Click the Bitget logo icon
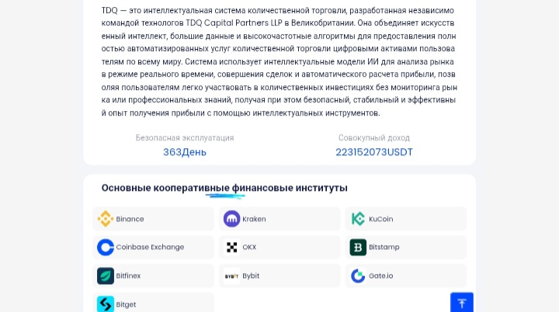The width and height of the screenshot is (559, 312). [106, 303]
